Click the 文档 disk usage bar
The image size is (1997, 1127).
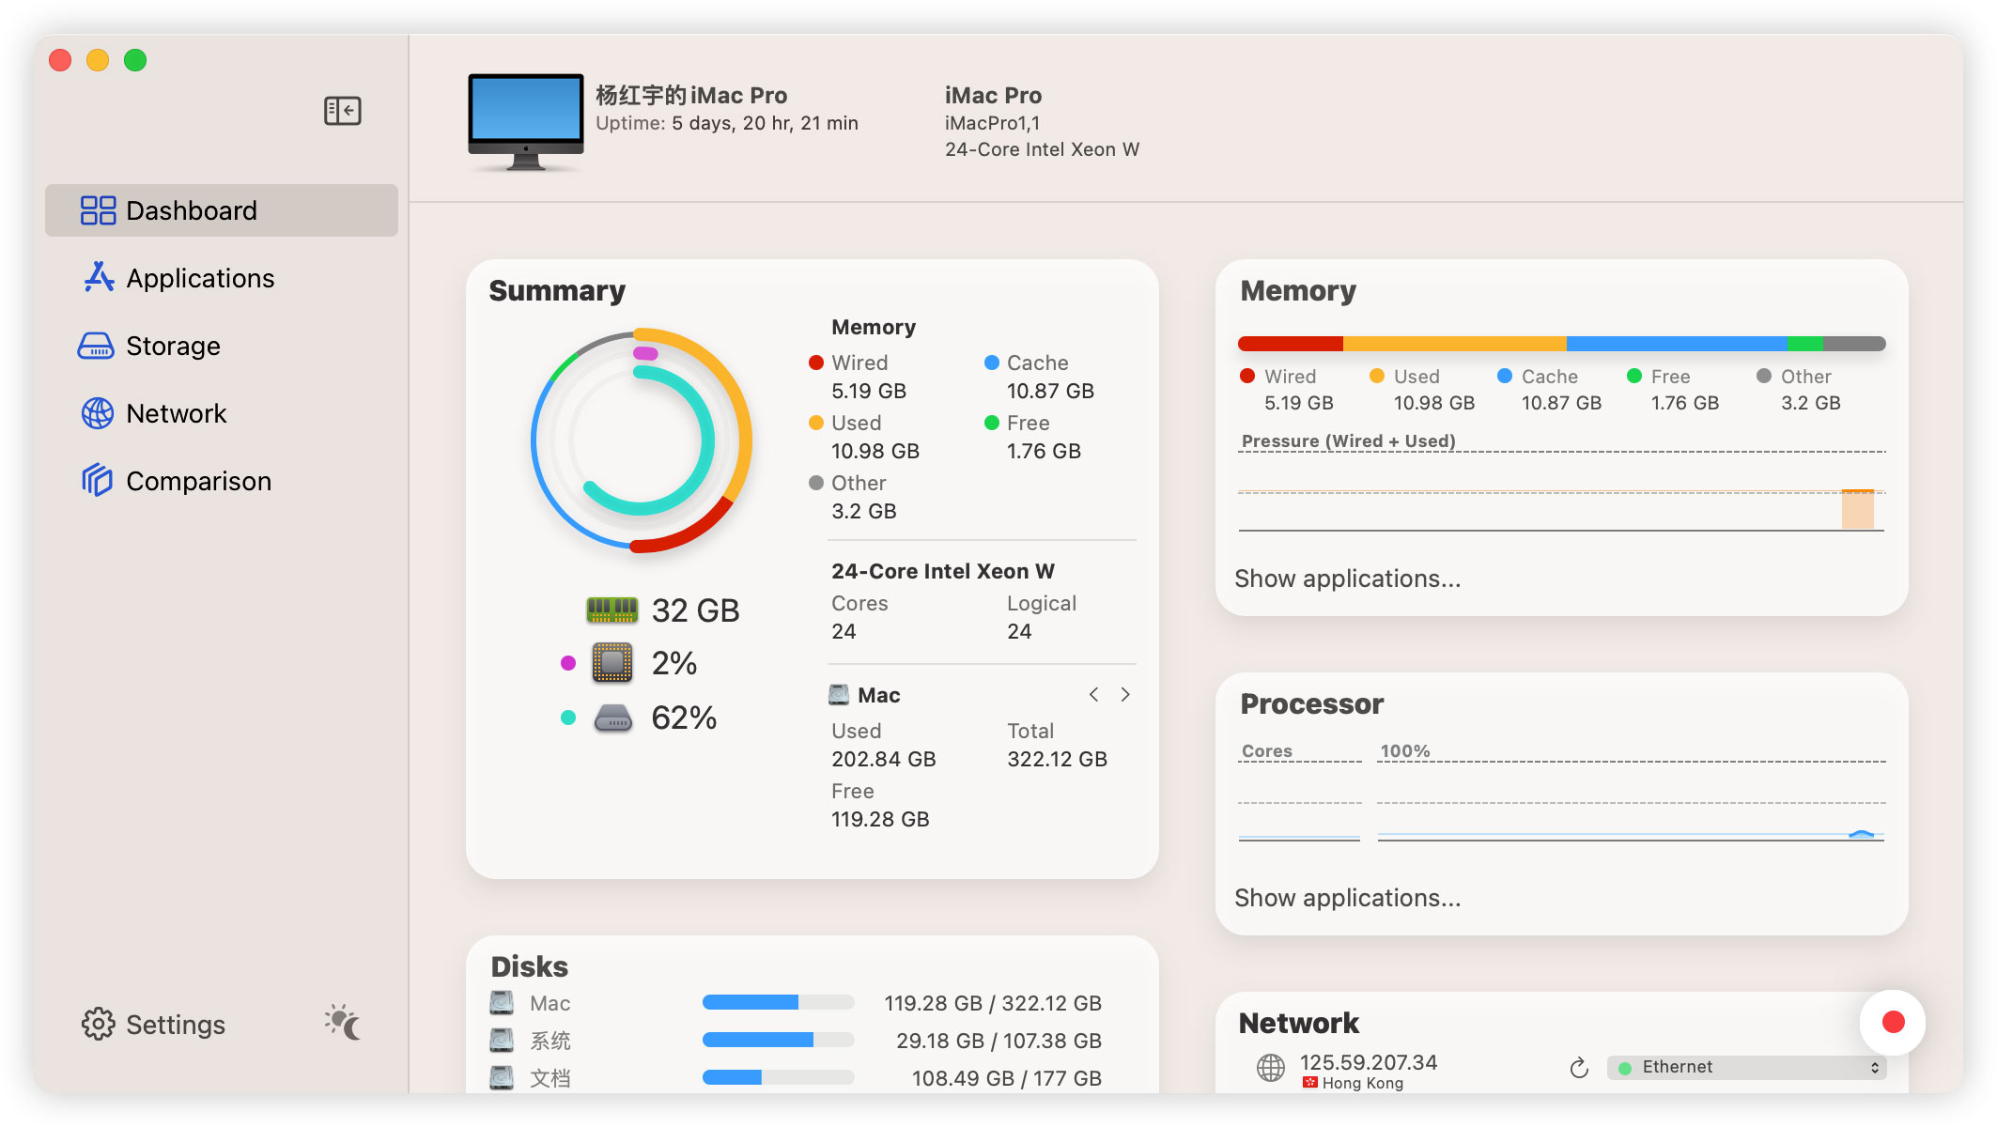[778, 1078]
